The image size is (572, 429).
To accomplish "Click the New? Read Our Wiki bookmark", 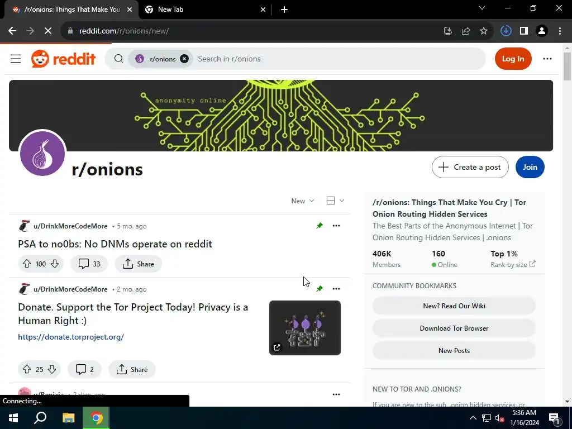I will pos(454,306).
